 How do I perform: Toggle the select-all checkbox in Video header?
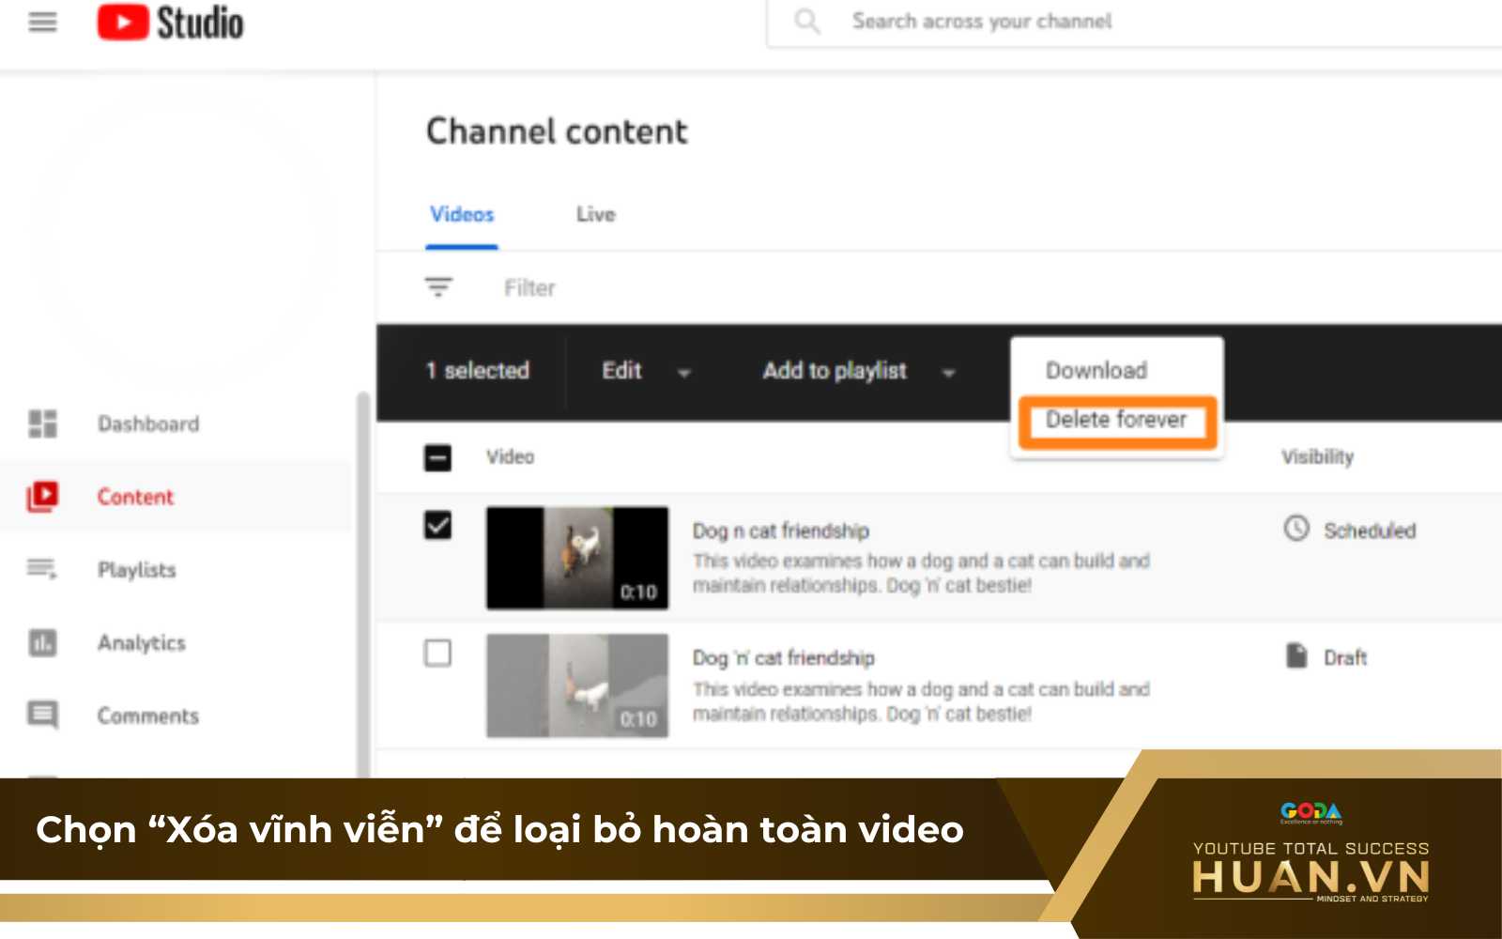[437, 457]
